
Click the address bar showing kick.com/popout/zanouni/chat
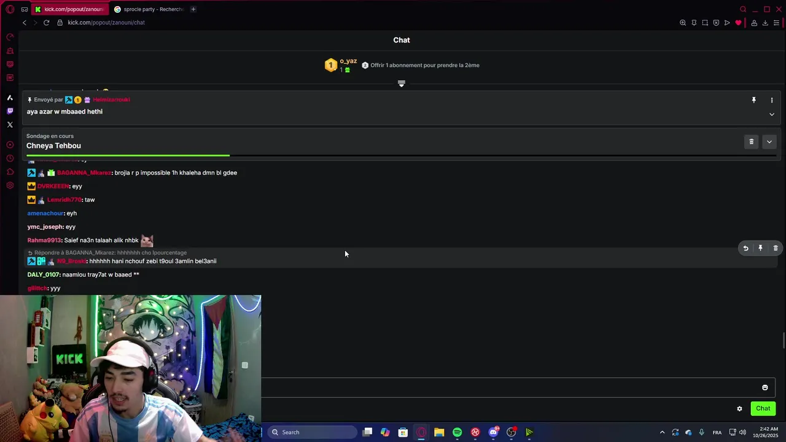pos(106,23)
